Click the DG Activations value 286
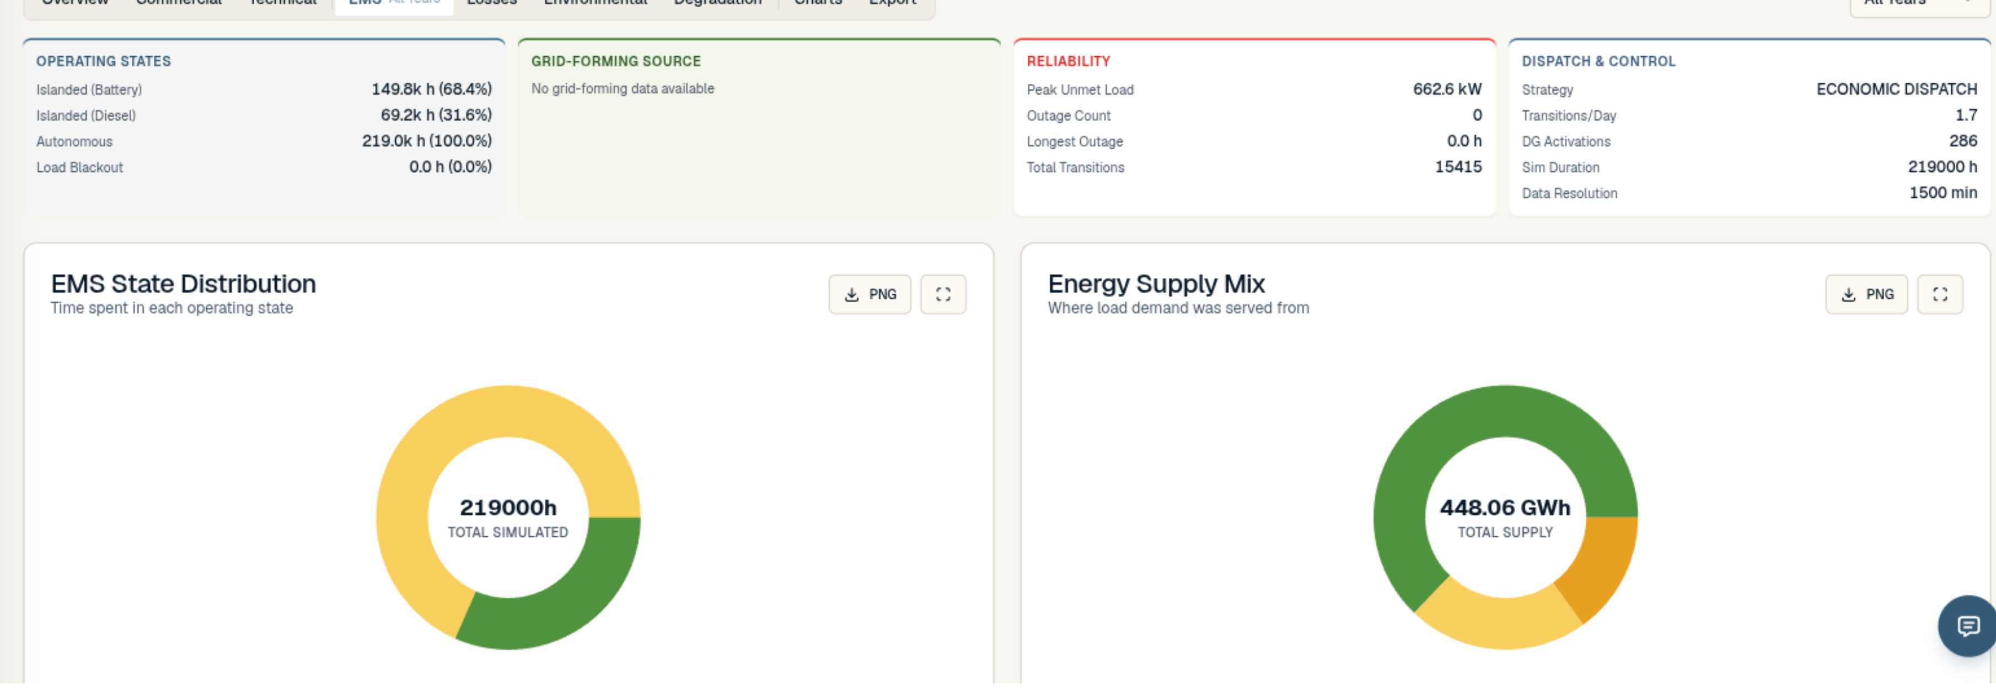Image resolution: width=1996 pixels, height=700 pixels. (1963, 141)
